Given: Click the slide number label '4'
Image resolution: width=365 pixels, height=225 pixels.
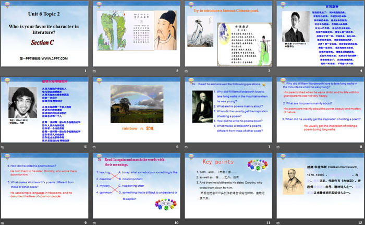Looking at the screenshot, I should tap(361, 70).
